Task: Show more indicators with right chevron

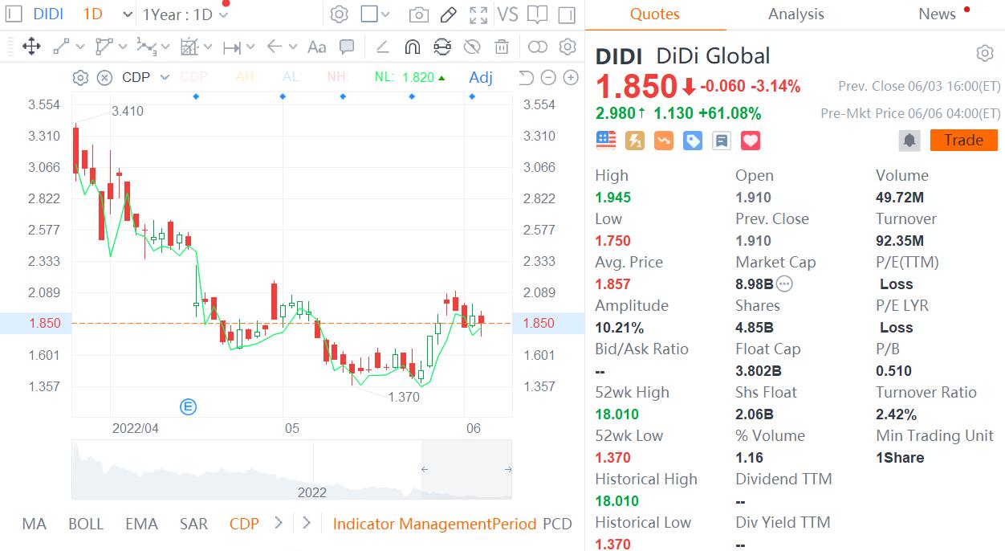Action: pos(279,523)
